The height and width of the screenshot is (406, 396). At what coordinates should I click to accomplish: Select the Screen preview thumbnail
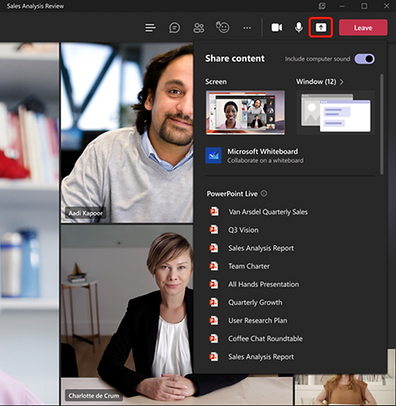point(245,113)
